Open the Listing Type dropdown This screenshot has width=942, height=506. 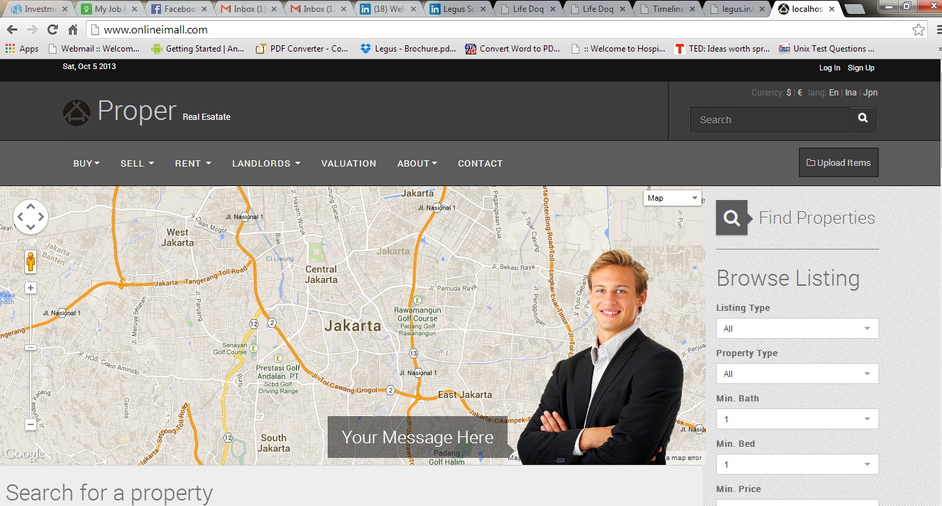pos(797,328)
